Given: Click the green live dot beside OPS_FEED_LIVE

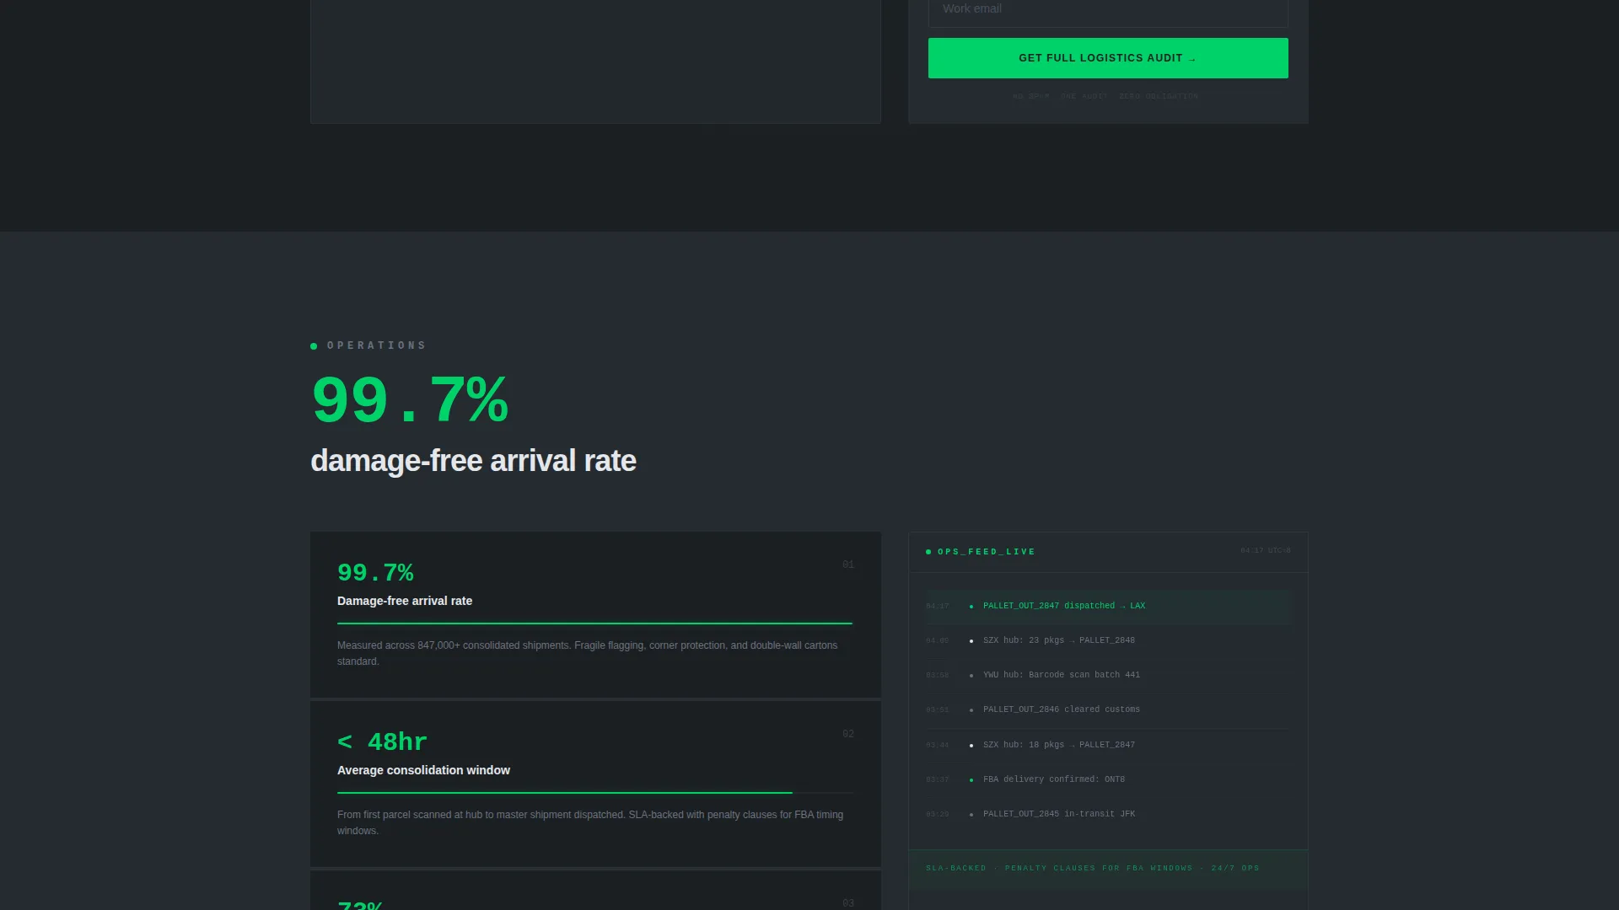Looking at the screenshot, I should [x=928, y=552].
